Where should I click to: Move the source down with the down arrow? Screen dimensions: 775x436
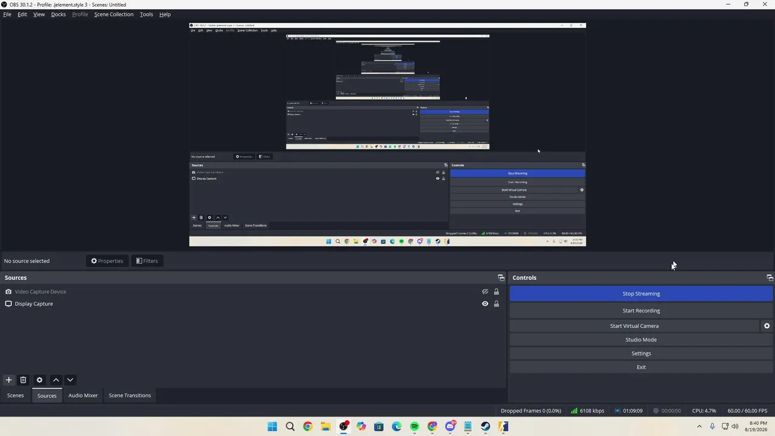tap(70, 380)
